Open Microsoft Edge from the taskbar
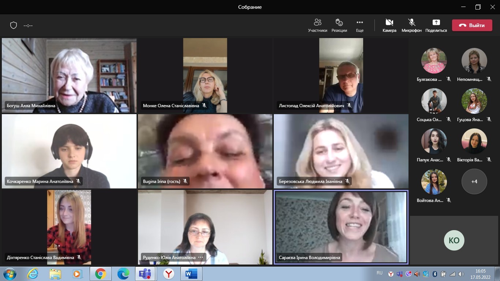The height and width of the screenshot is (281, 500). (123, 274)
